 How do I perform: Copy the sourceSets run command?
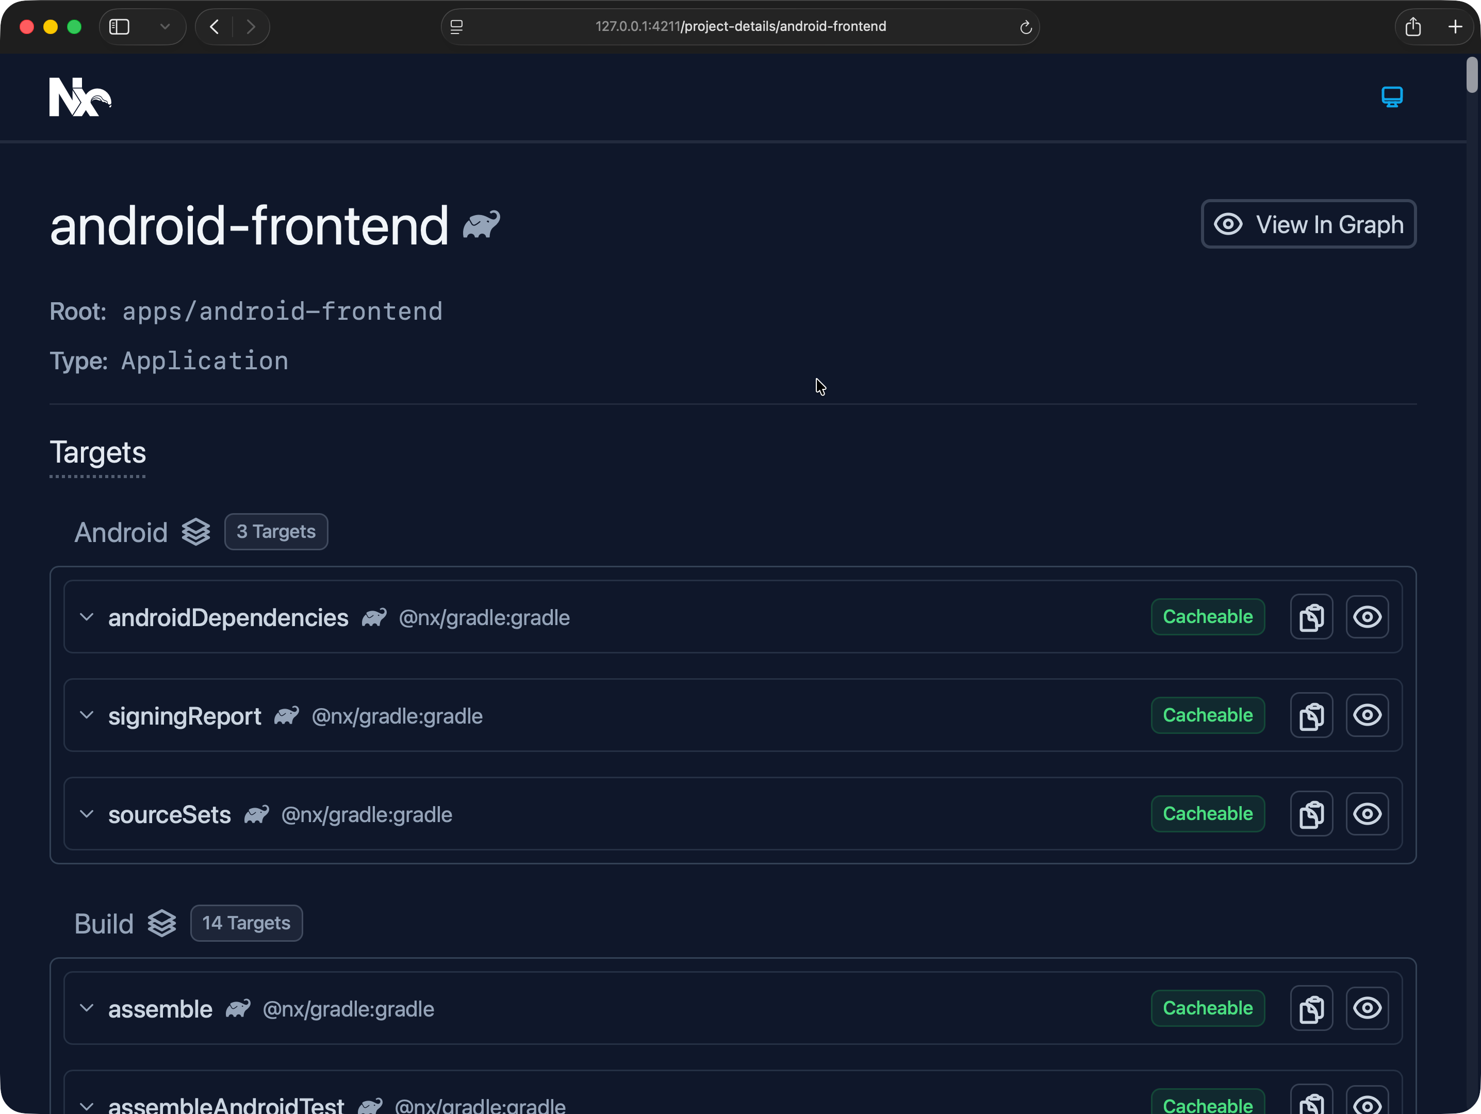click(x=1311, y=813)
